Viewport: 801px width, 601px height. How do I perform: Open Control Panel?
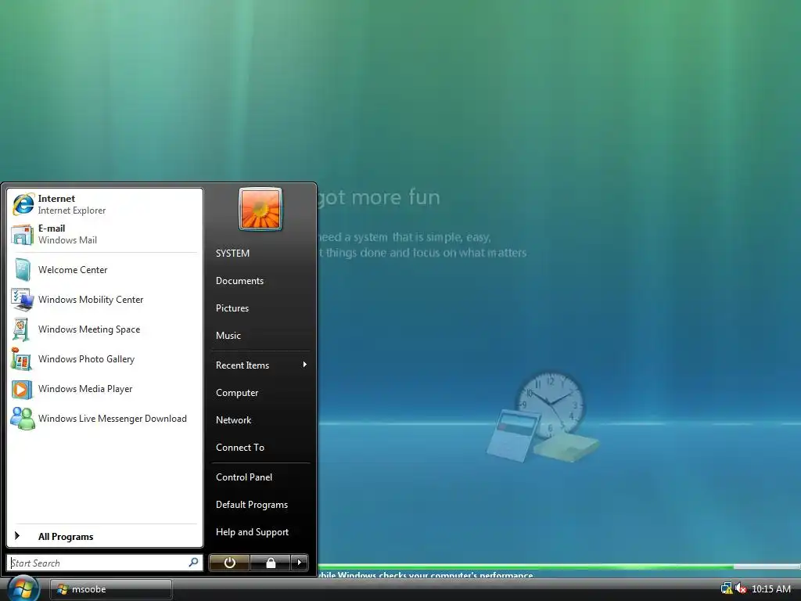(244, 477)
